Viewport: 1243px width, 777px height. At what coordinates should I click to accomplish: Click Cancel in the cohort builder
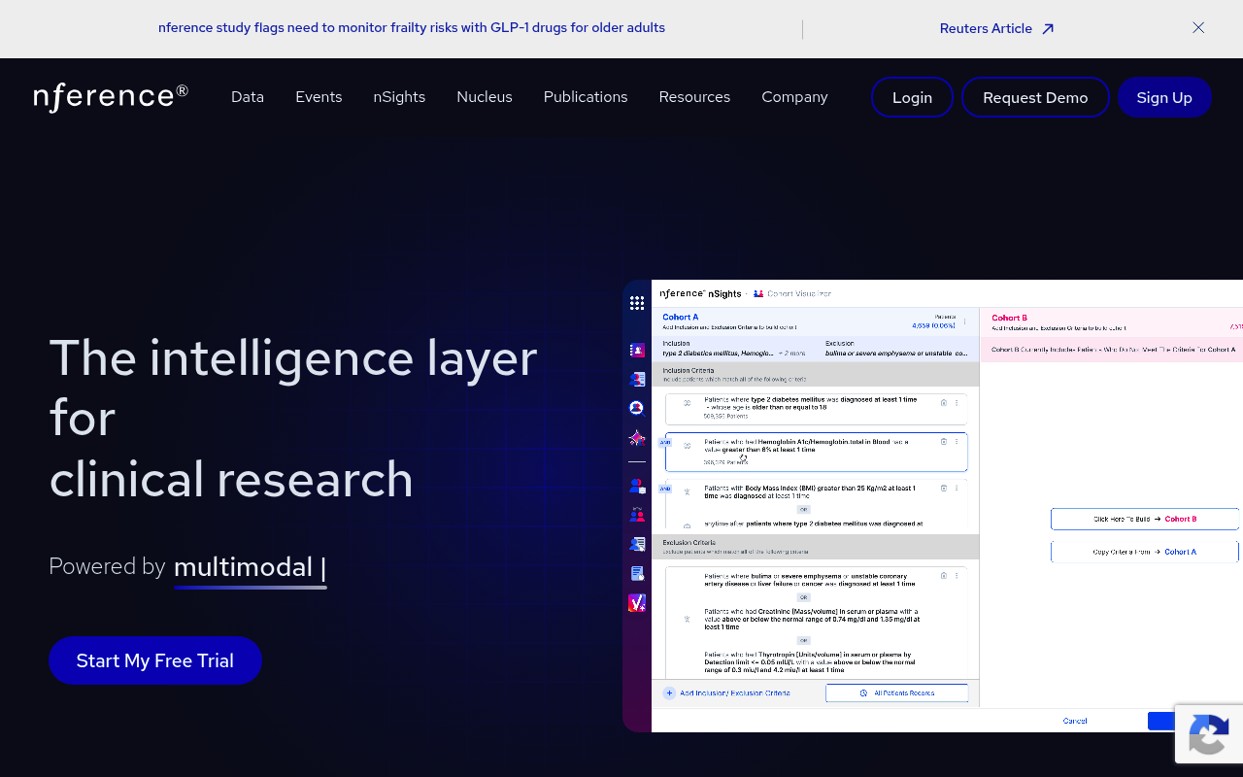pos(1075,721)
